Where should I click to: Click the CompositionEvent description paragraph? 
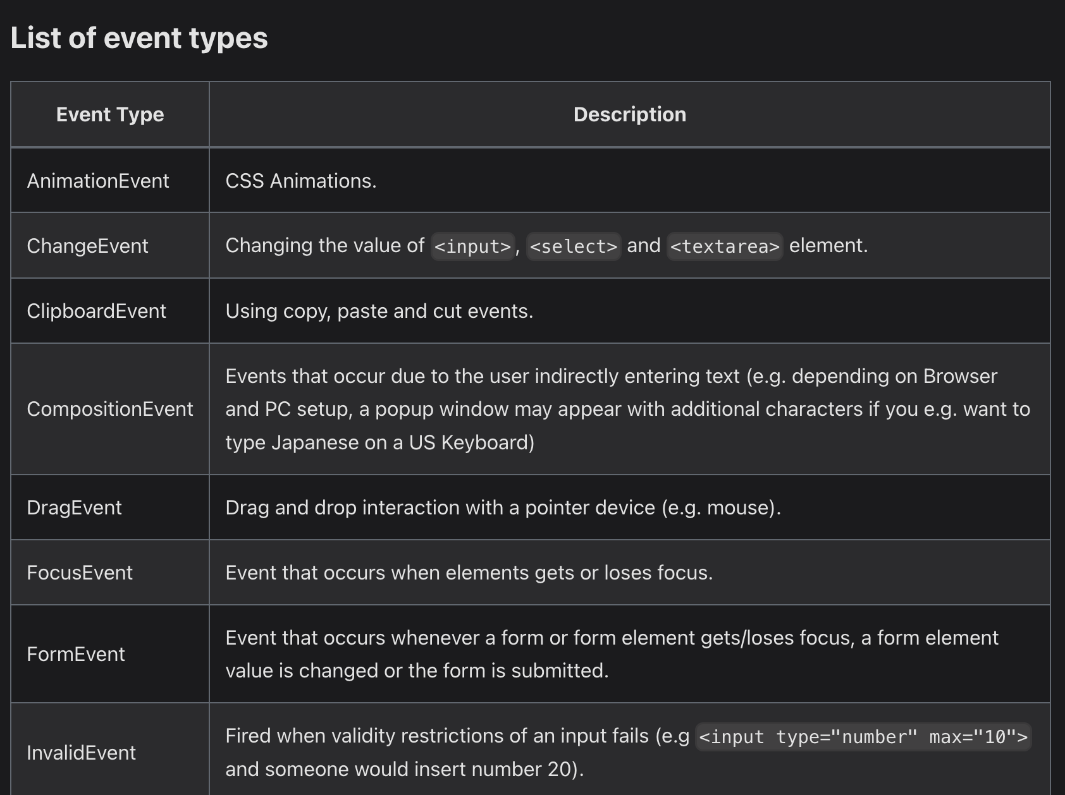click(628, 409)
